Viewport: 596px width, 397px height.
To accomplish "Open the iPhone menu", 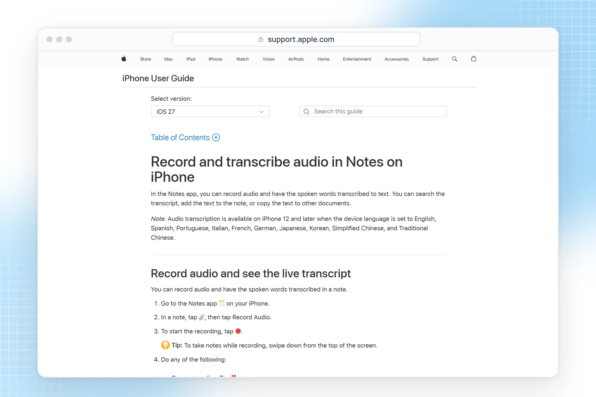I will (x=215, y=59).
